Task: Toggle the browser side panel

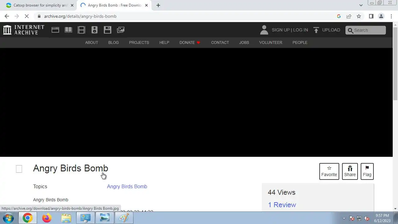Action: click(371, 16)
